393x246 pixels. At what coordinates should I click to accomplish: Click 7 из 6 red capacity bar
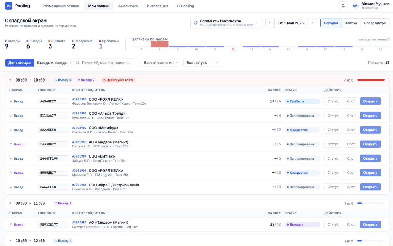point(371,80)
